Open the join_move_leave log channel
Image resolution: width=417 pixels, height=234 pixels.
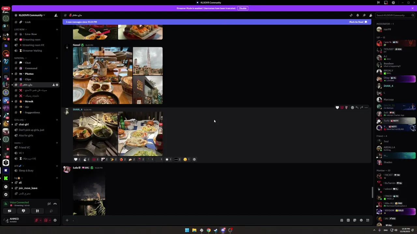pyautogui.click(x=36, y=188)
